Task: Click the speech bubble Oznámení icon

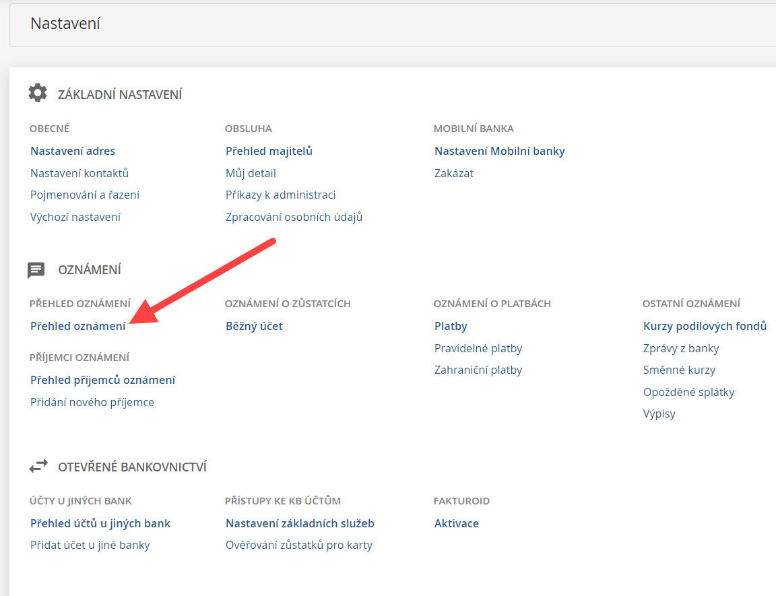Action: (x=36, y=270)
